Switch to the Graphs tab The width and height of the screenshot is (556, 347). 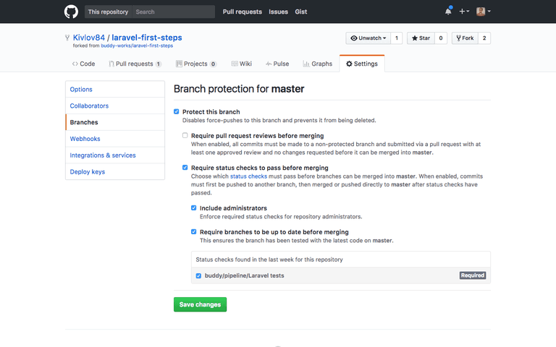[318, 64]
